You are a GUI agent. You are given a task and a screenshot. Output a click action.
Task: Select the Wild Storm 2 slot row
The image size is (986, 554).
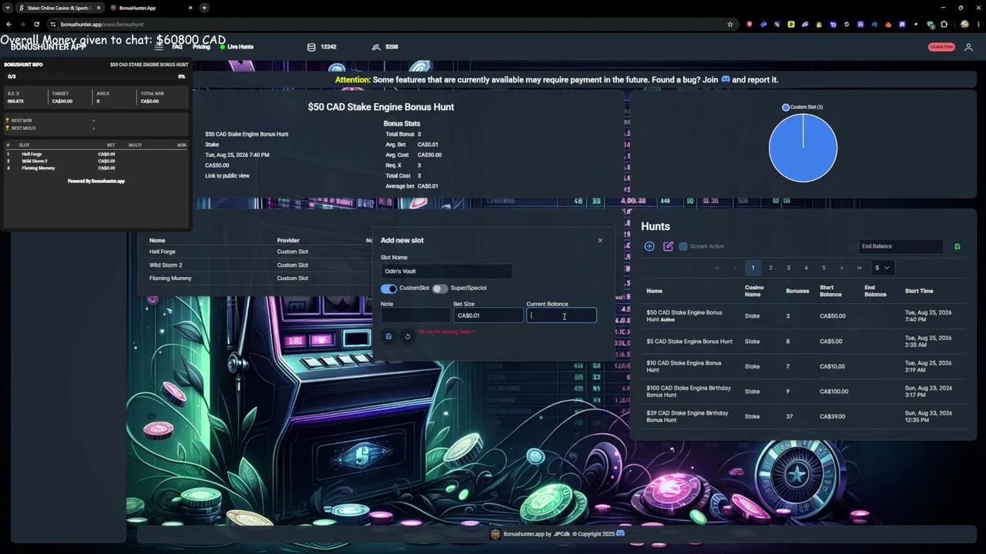tap(259, 265)
